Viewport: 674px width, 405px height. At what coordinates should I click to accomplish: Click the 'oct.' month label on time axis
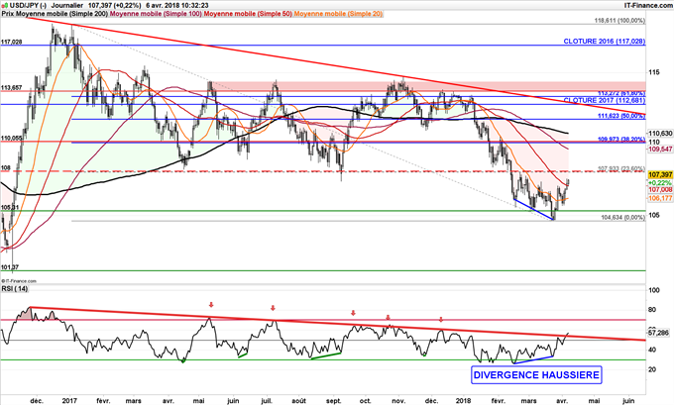(x=366, y=401)
